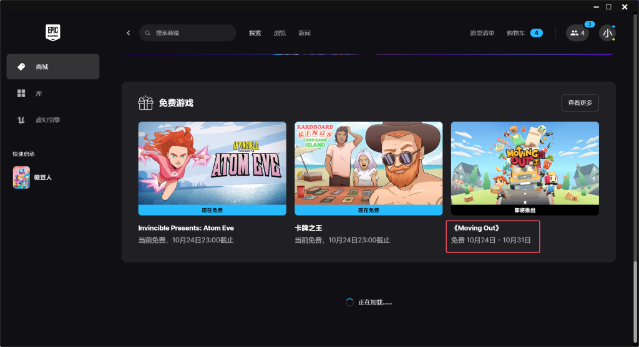Select 商城 in the sidebar

tap(53, 67)
